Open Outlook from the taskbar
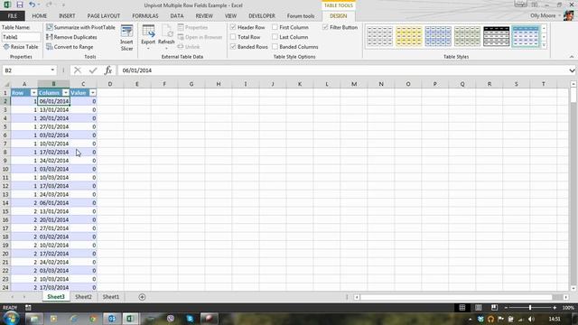 (112, 319)
